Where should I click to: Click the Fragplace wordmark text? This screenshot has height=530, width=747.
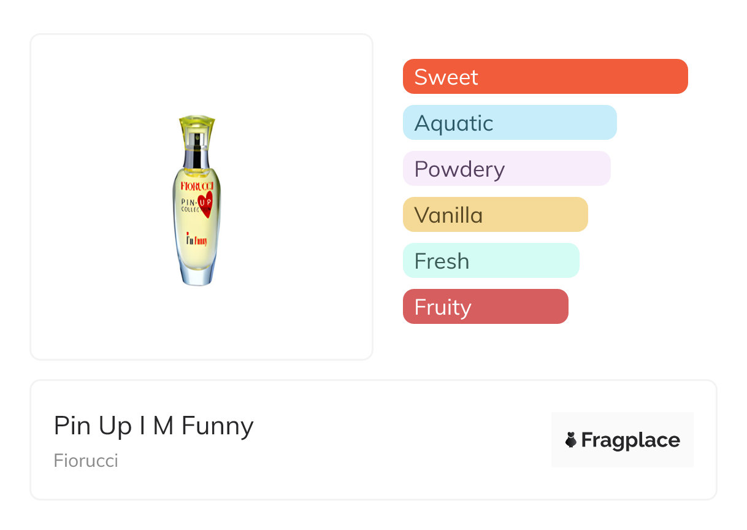coord(630,440)
